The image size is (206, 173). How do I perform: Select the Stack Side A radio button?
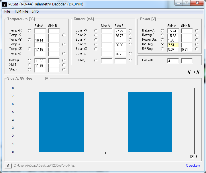tap(29, 70)
